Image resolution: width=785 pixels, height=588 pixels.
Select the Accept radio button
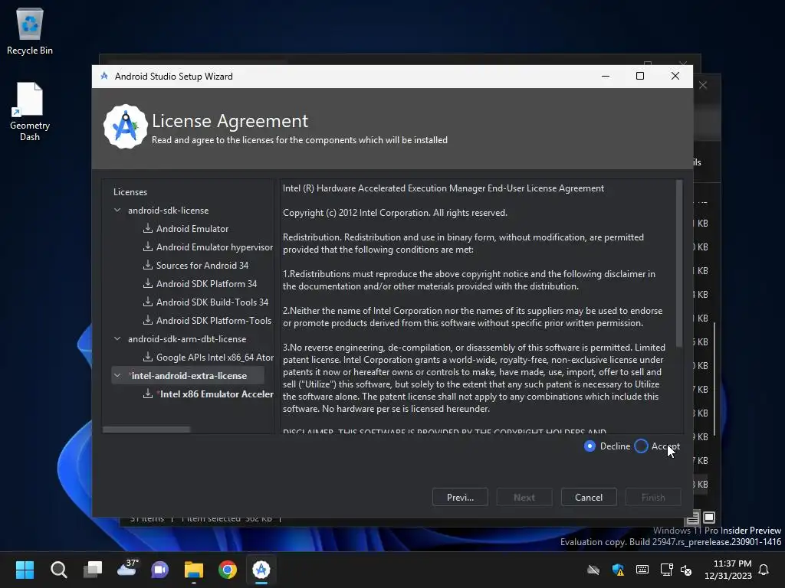[x=642, y=446]
